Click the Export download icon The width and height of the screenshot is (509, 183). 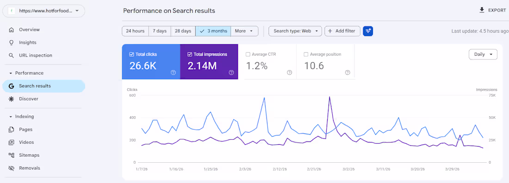[482, 10]
